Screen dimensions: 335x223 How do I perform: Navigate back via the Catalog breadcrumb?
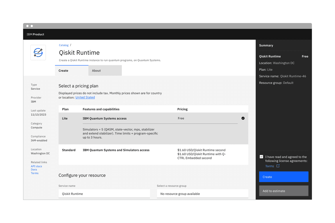pos(63,45)
